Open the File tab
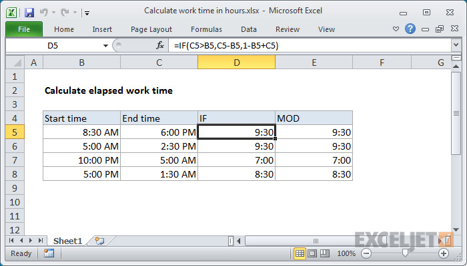This screenshot has height=266, width=467. pos(24,29)
